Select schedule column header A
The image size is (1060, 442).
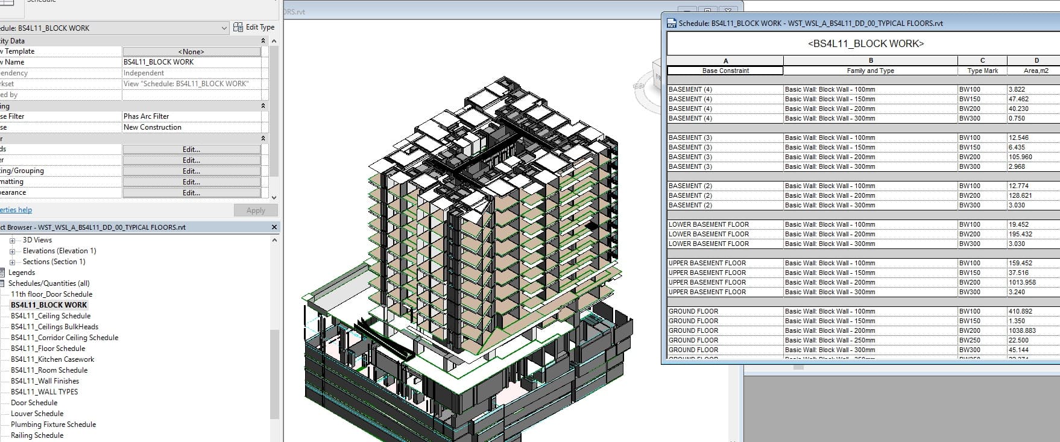pos(725,61)
